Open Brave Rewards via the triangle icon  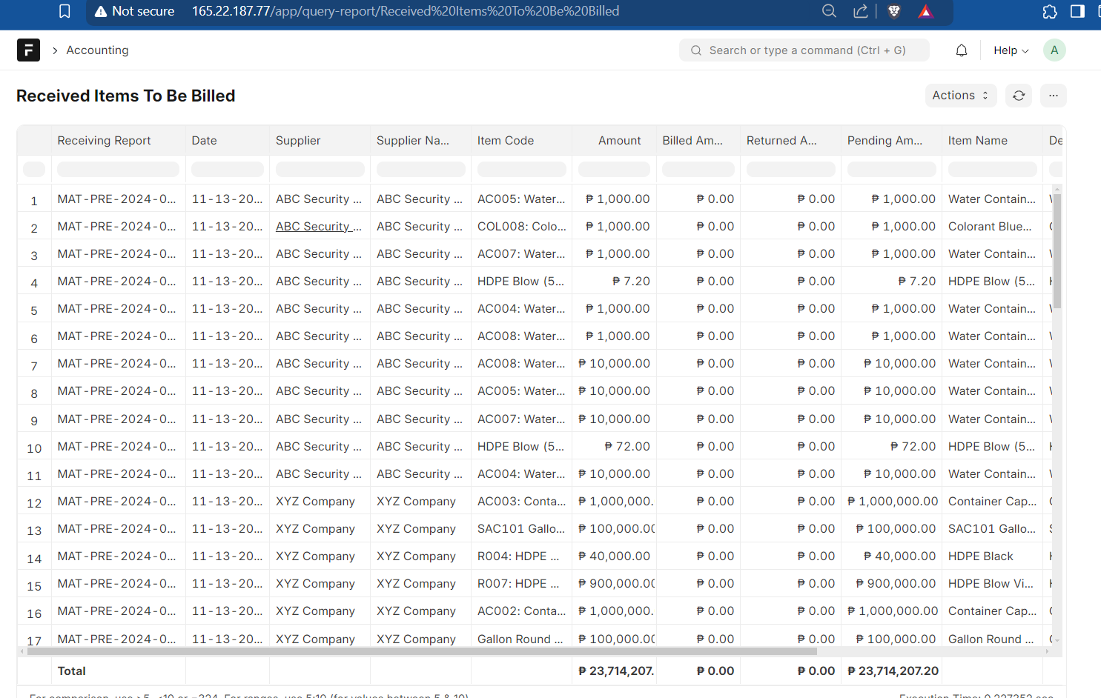[926, 12]
